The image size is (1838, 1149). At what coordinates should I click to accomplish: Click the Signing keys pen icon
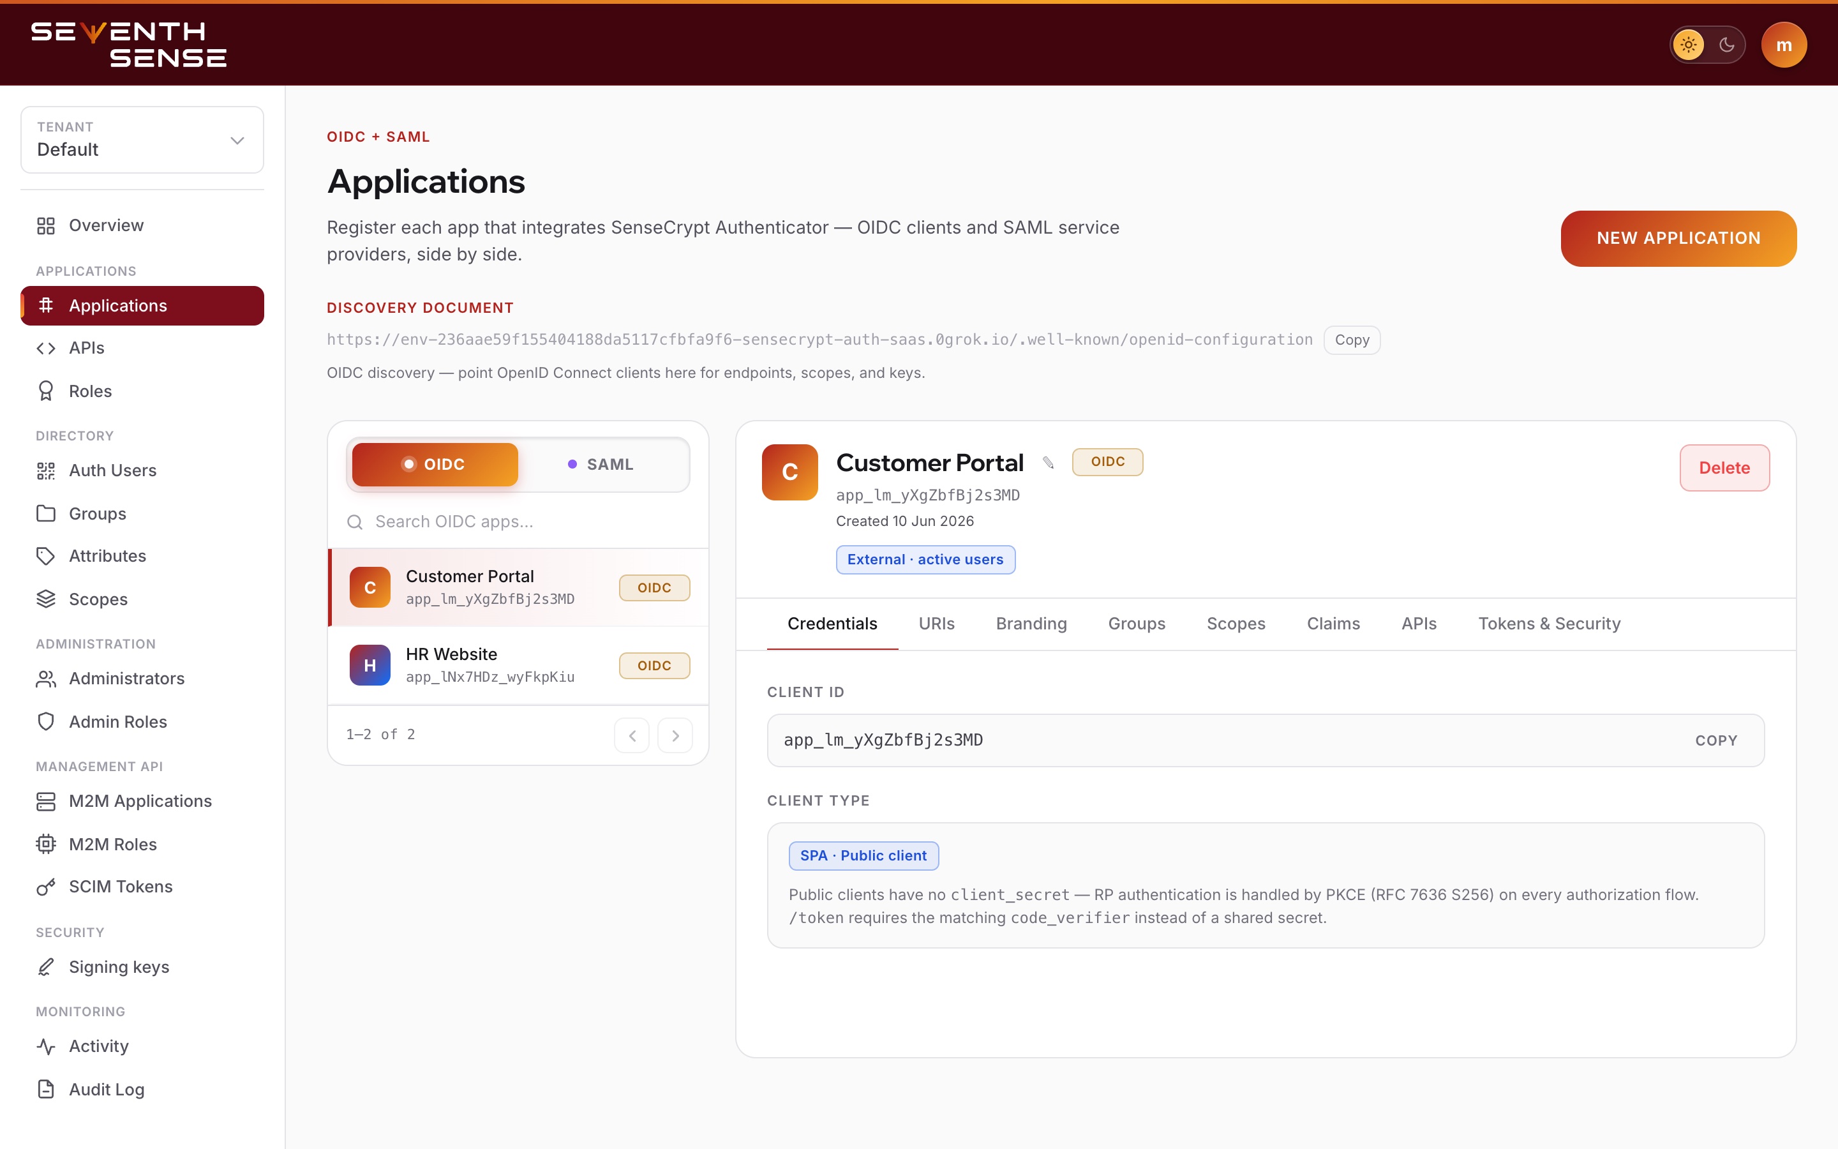[x=45, y=966]
